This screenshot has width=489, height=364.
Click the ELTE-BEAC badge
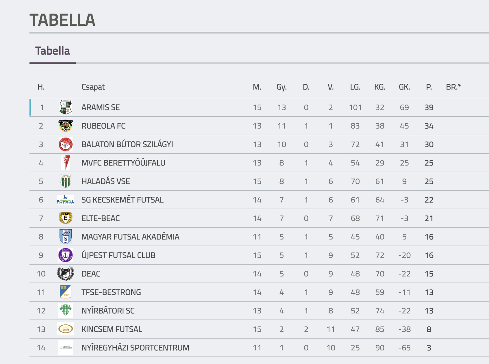pyautogui.click(x=66, y=218)
